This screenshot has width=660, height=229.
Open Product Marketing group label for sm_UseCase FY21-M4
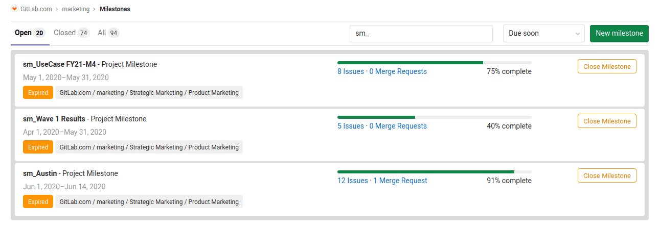click(x=149, y=93)
